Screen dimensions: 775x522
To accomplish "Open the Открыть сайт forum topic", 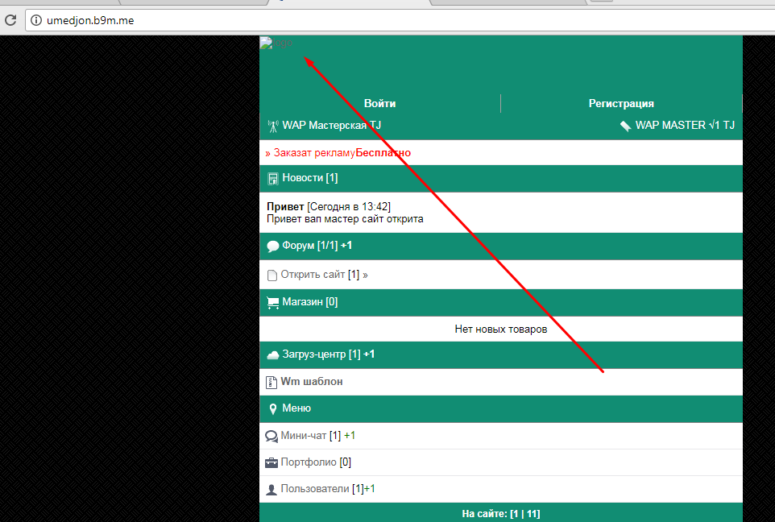I will pyautogui.click(x=313, y=275).
